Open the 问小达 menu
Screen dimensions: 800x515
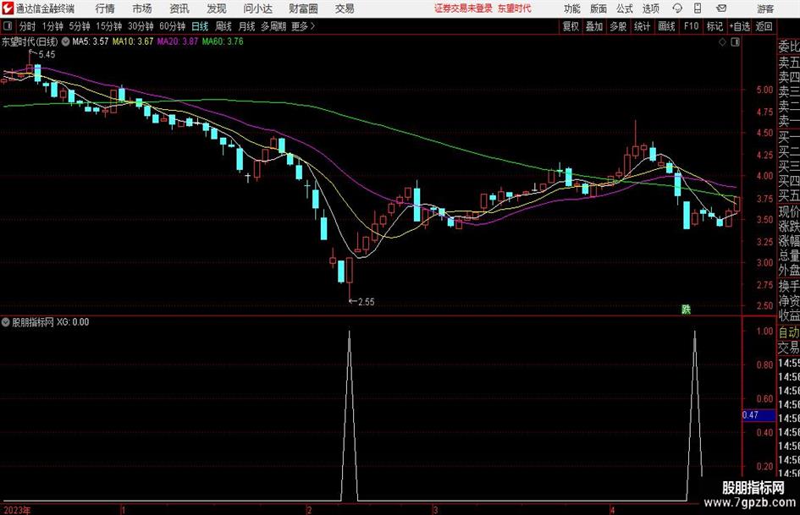coord(257,8)
